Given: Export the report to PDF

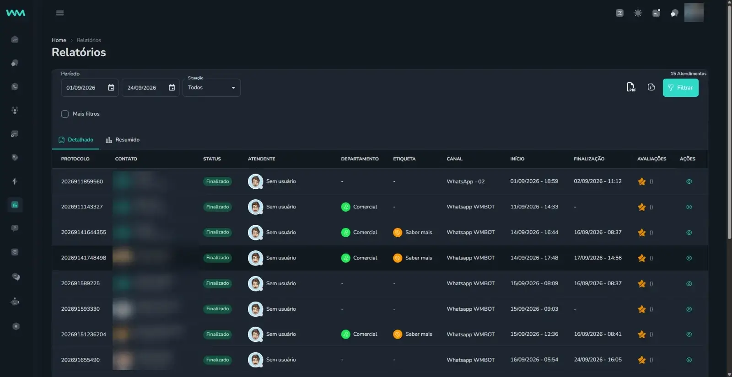Looking at the screenshot, I should 631,87.
